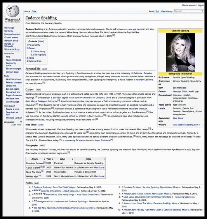Open the Article tab
Viewport: 207px width, 219px height.
point(27,11)
